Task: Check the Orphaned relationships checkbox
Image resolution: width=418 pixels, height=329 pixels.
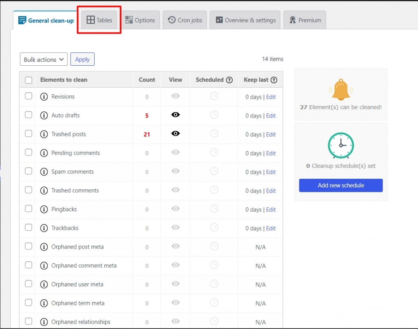Action: point(29,321)
